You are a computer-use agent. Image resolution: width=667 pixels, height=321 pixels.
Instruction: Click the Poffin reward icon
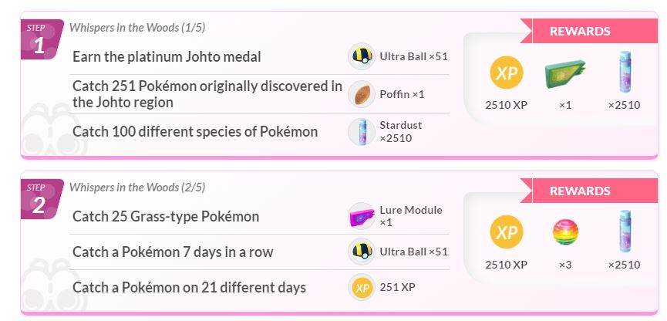(x=361, y=94)
